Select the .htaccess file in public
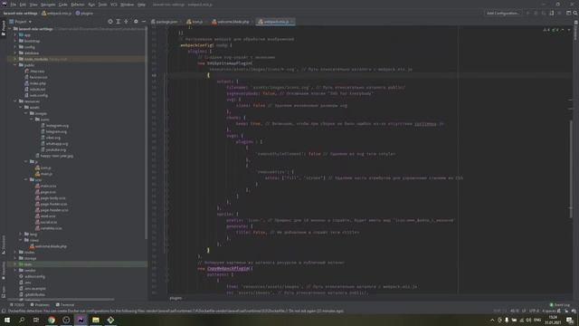 coord(34,71)
